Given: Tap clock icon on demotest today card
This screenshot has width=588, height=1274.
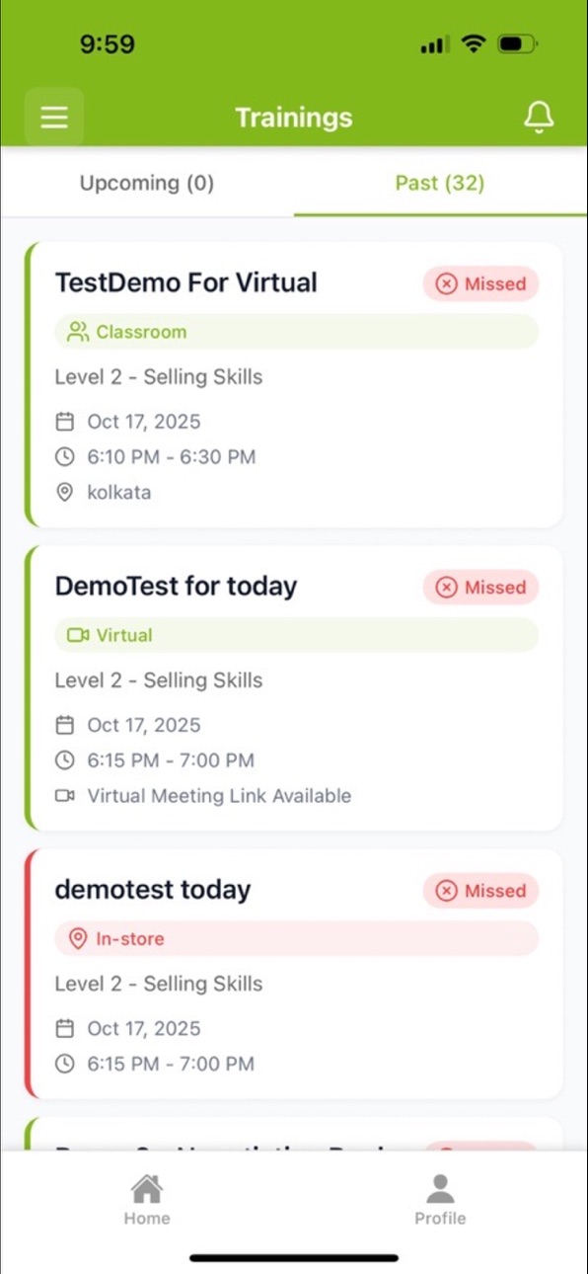Looking at the screenshot, I should point(65,1064).
